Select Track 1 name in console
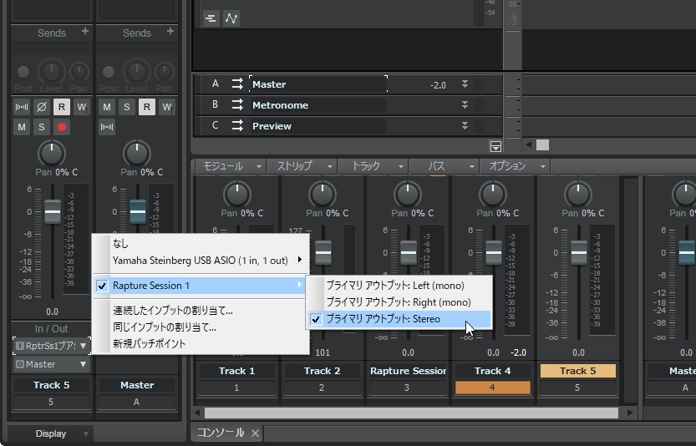This screenshot has width=696, height=446. 236,371
